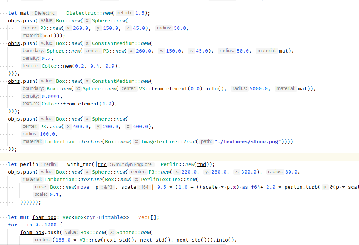Click the radius value 5000.0

point(259,89)
